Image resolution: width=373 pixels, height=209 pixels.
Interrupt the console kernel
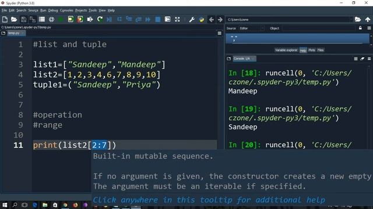(x=356, y=59)
